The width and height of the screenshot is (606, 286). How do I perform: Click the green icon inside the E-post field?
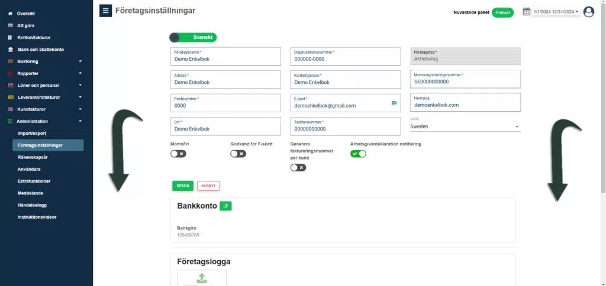(394, 103)
